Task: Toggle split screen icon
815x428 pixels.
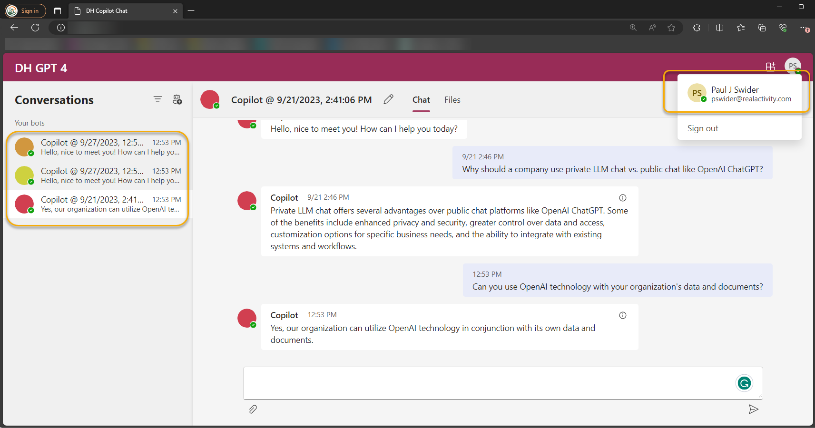Action: [x=719, y=28]
